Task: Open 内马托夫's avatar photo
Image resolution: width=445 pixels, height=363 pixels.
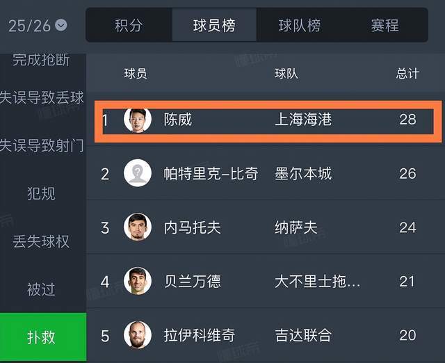Action: coord(138,227)
